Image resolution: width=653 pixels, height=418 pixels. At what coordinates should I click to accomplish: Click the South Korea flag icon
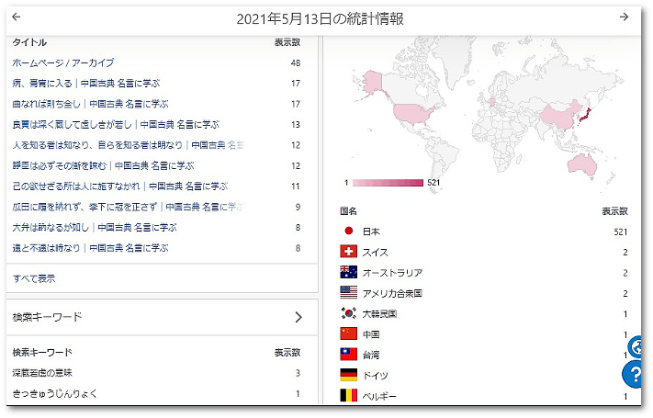[x=348, y=313]
